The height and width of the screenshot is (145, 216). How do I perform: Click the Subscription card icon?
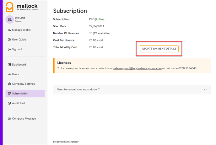9,94
